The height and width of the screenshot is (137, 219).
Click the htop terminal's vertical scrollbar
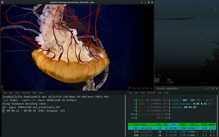tap(217, 116)
